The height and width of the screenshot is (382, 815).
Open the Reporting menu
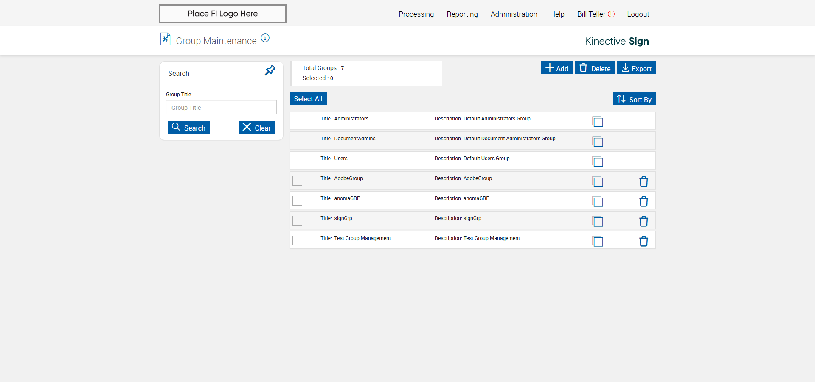click(x=462, y=14)
